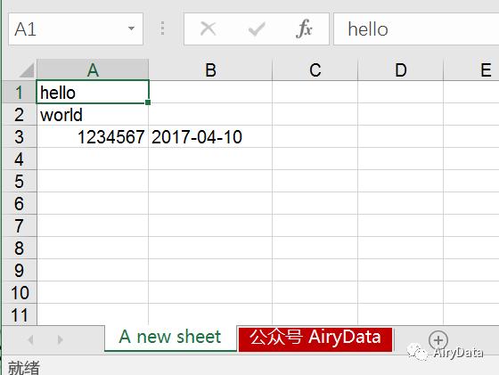Select row 4 header

click(x=19, y=159)
